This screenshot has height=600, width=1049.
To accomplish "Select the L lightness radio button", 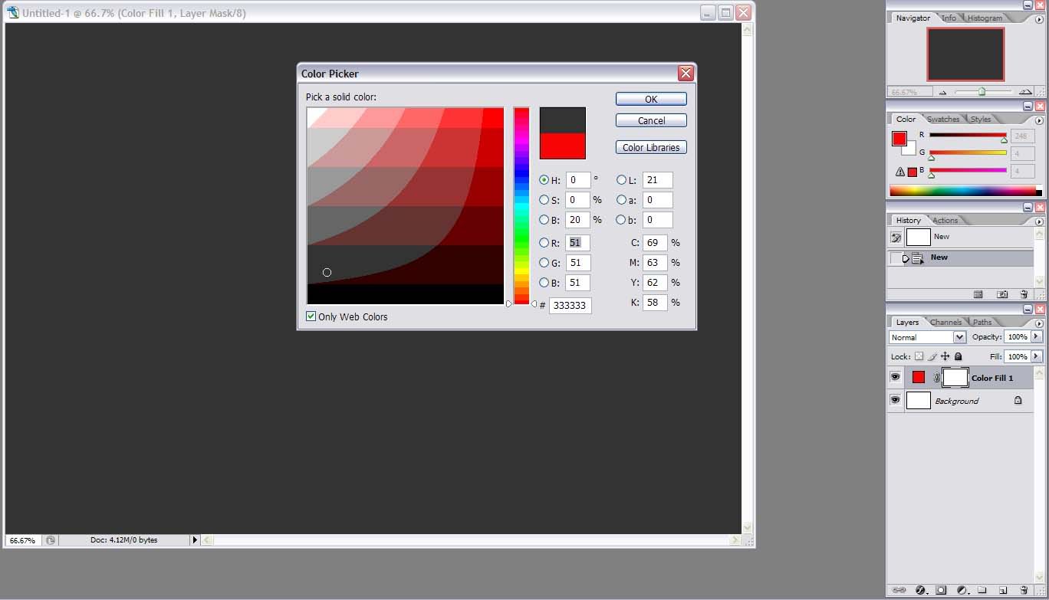I will point(621,180).
